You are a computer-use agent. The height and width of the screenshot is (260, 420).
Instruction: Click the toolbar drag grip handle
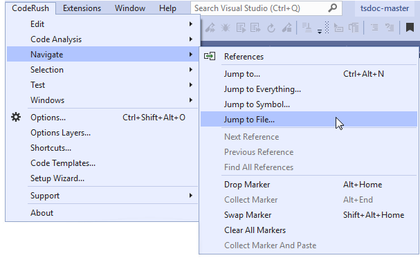[327, 27]
